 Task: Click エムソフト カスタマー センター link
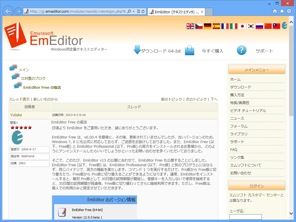click(255, 195)
